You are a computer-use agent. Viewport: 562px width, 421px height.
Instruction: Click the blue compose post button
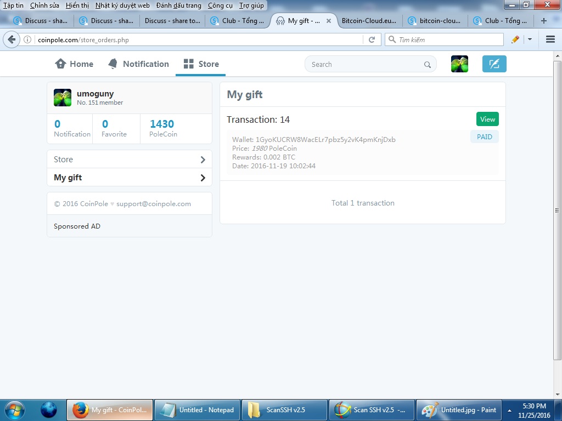pos(494,64)
